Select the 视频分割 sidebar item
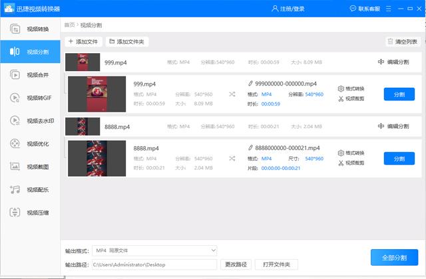 click(x=30, y=52)
